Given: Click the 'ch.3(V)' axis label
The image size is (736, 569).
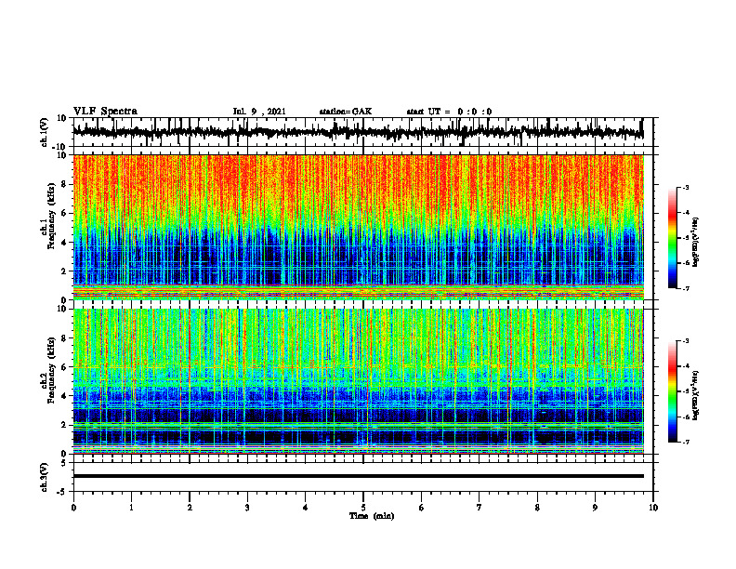Looking at the screenshot, I should point(45,477).
